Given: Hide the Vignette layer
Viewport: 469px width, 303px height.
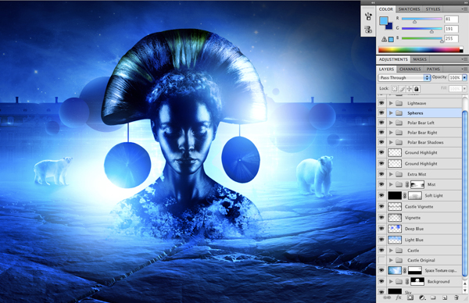Looking at the screenshot, I should tap(381, 218).
